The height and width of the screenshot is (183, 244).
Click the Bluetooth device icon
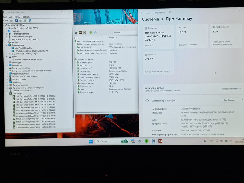click(9, 31)
